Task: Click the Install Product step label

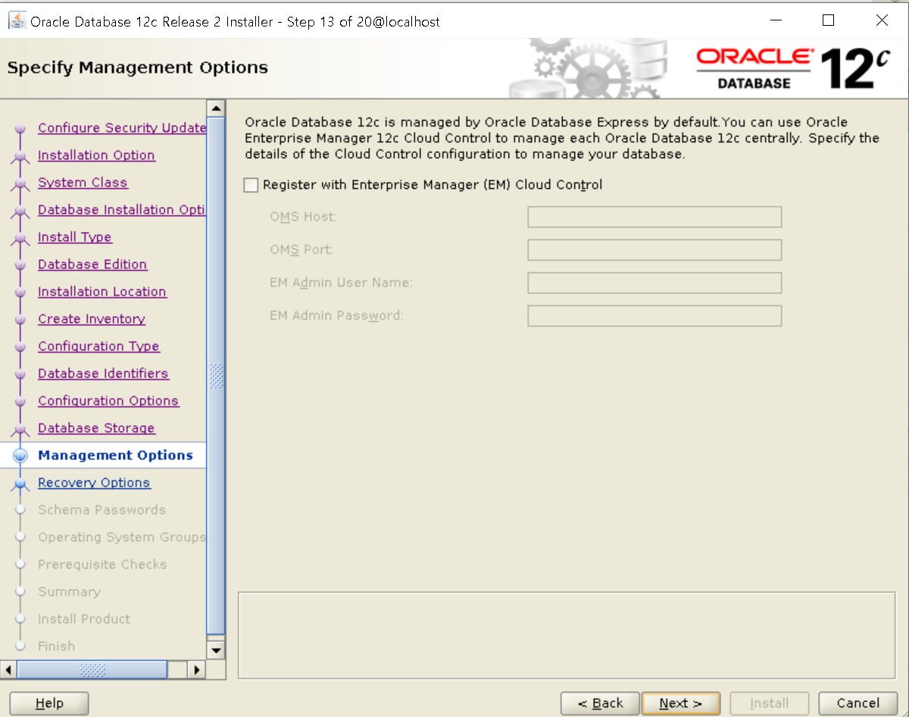Action: coord(84,619)
